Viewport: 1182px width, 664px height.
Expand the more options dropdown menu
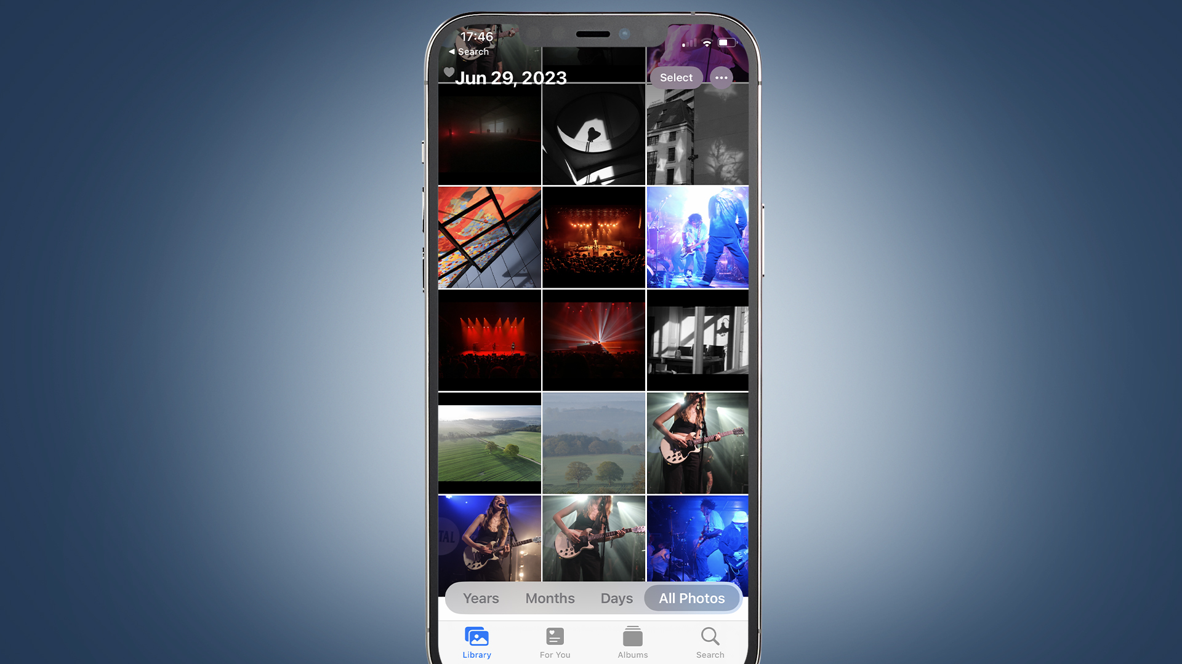click(722, 77)
